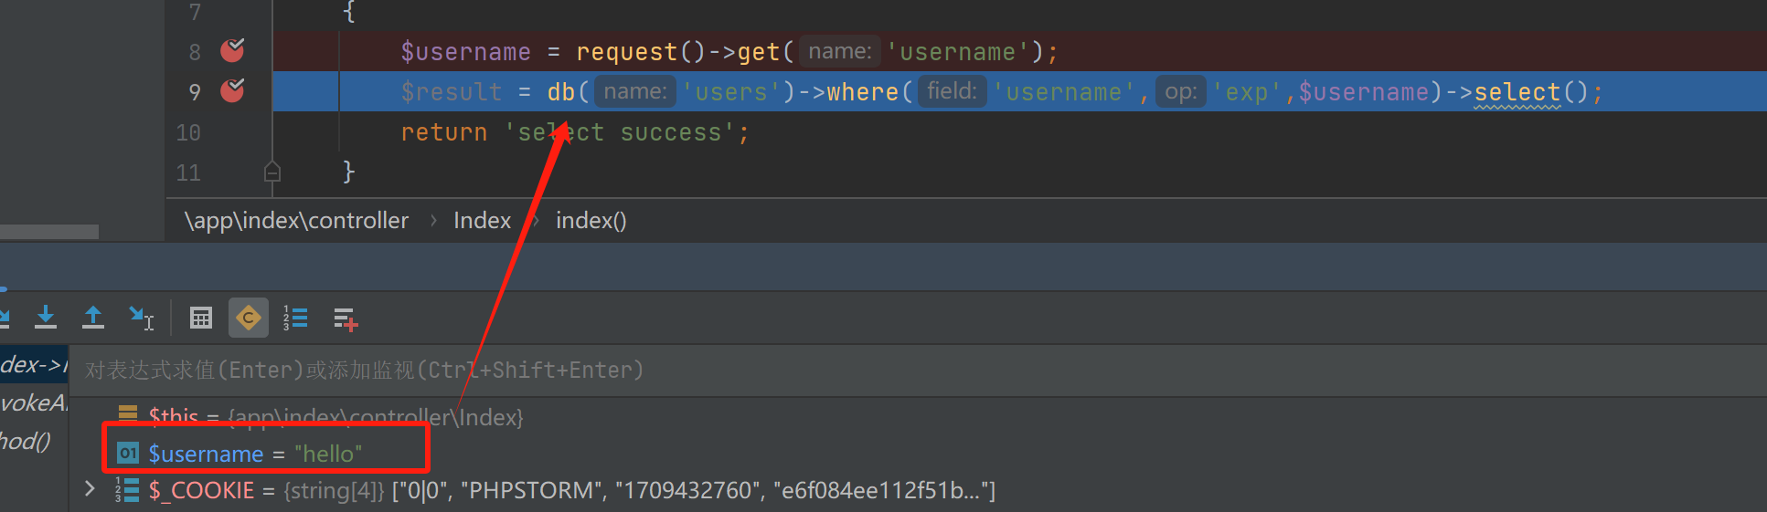Click the $_COOKIE array type icon
The image size is (1767, 512).
click(x=128, y=490)
